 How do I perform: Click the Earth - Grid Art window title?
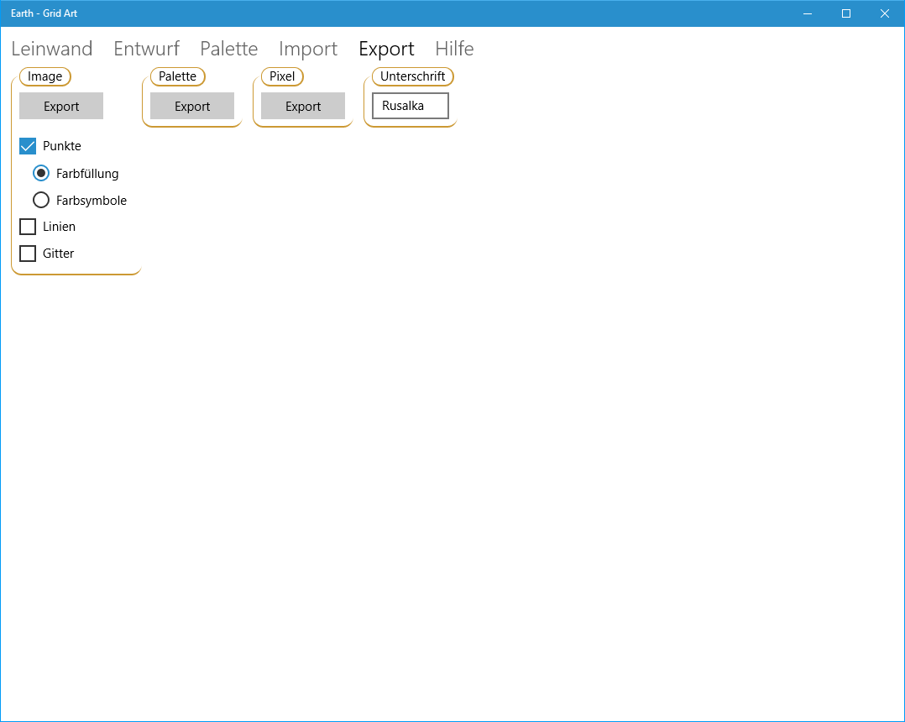[44, 13]
